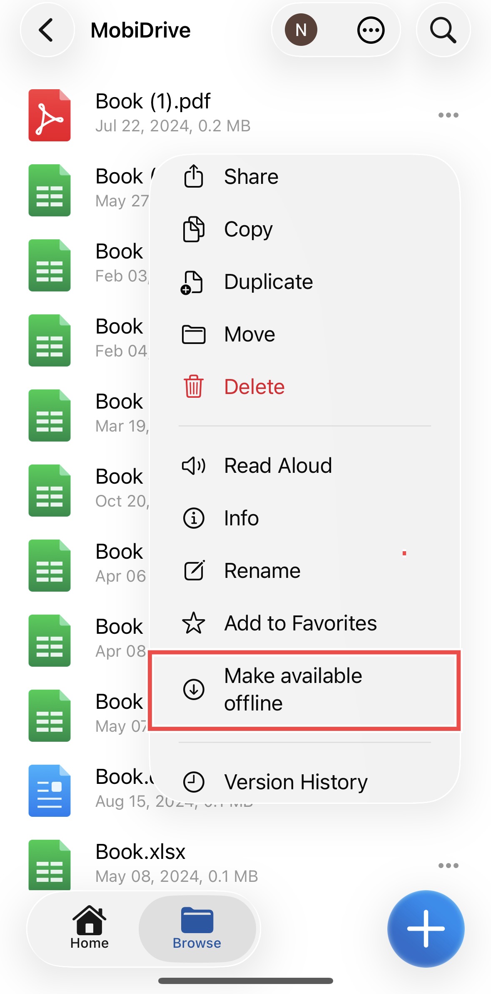The height and width of the screenshot is (994, 491).
Task: Tap the rename pencil icon
Action: (194, 570)
